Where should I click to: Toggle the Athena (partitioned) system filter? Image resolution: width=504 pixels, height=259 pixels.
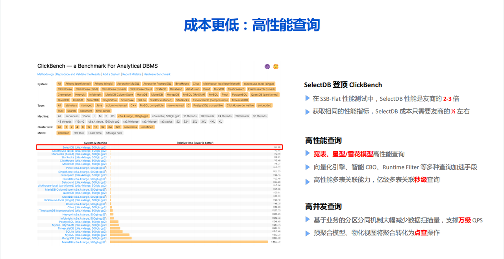tap(78, 84)
